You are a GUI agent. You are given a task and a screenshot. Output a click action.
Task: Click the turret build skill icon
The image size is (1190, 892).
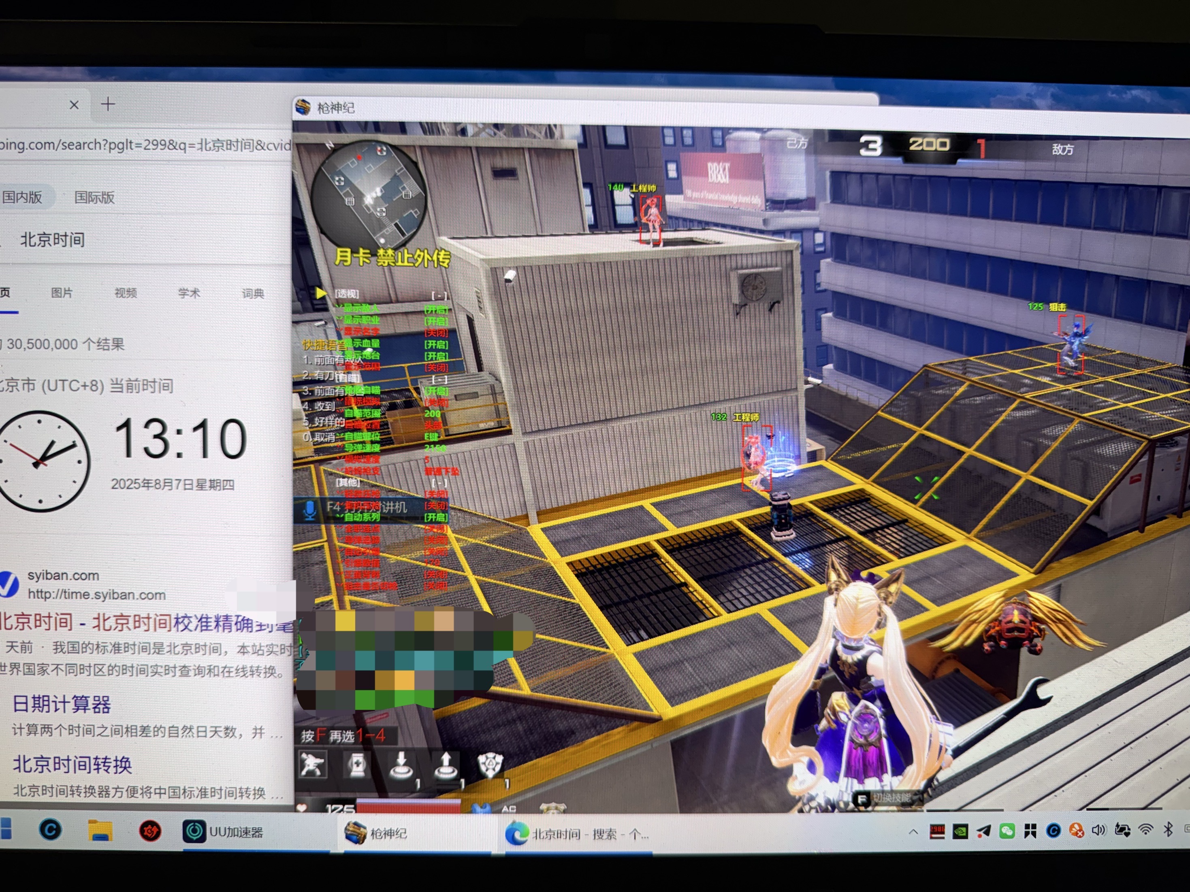313,765
